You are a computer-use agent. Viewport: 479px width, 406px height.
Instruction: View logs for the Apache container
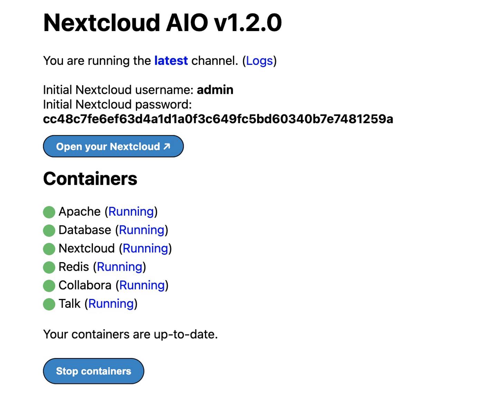click(131, 212)
